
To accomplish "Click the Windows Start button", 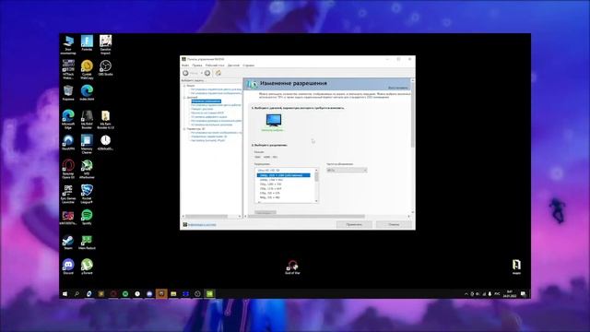I will click(65, 293).
